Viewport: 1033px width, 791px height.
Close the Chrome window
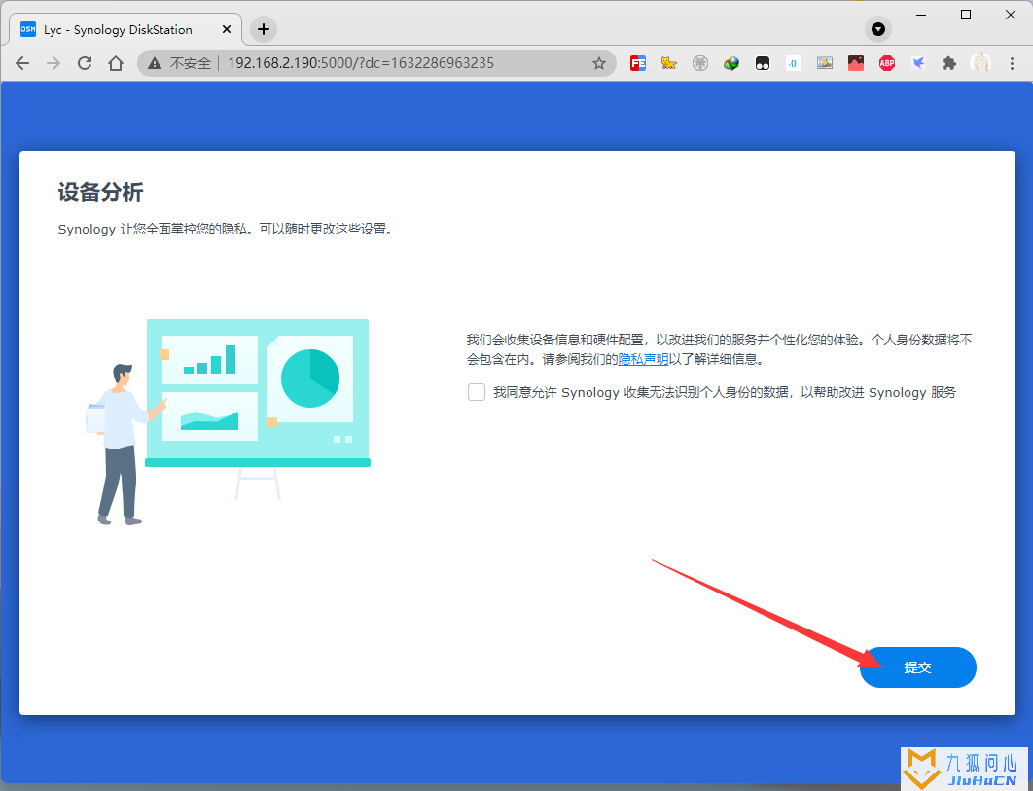(1010, 15)
